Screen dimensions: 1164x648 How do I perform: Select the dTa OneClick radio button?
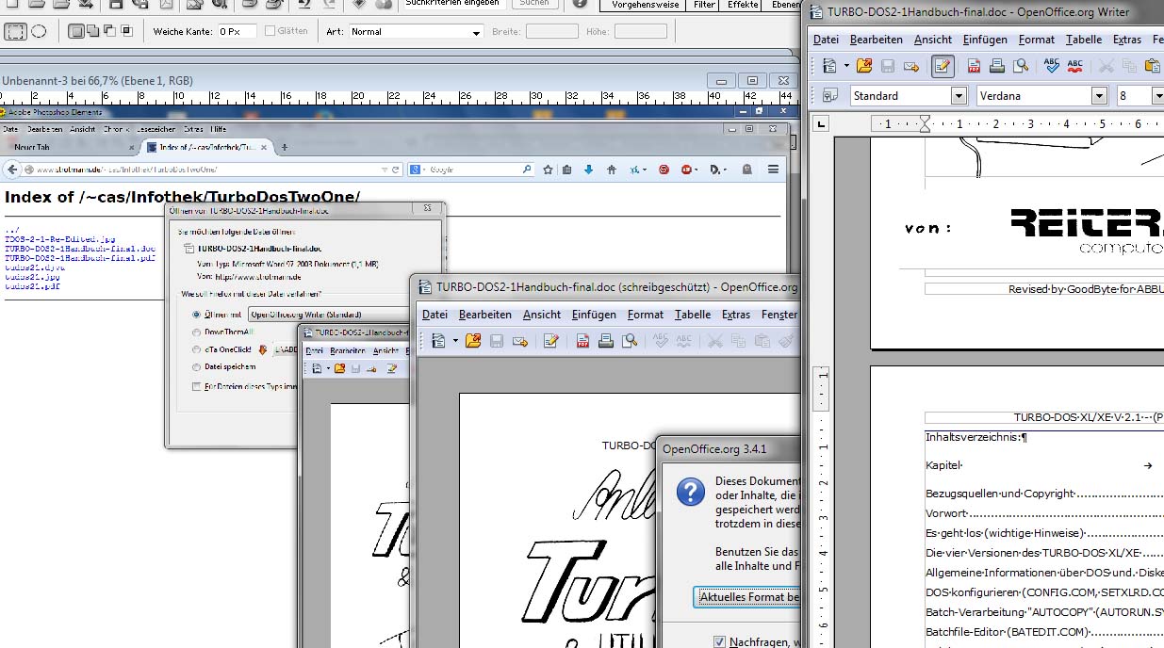point(196,349)
